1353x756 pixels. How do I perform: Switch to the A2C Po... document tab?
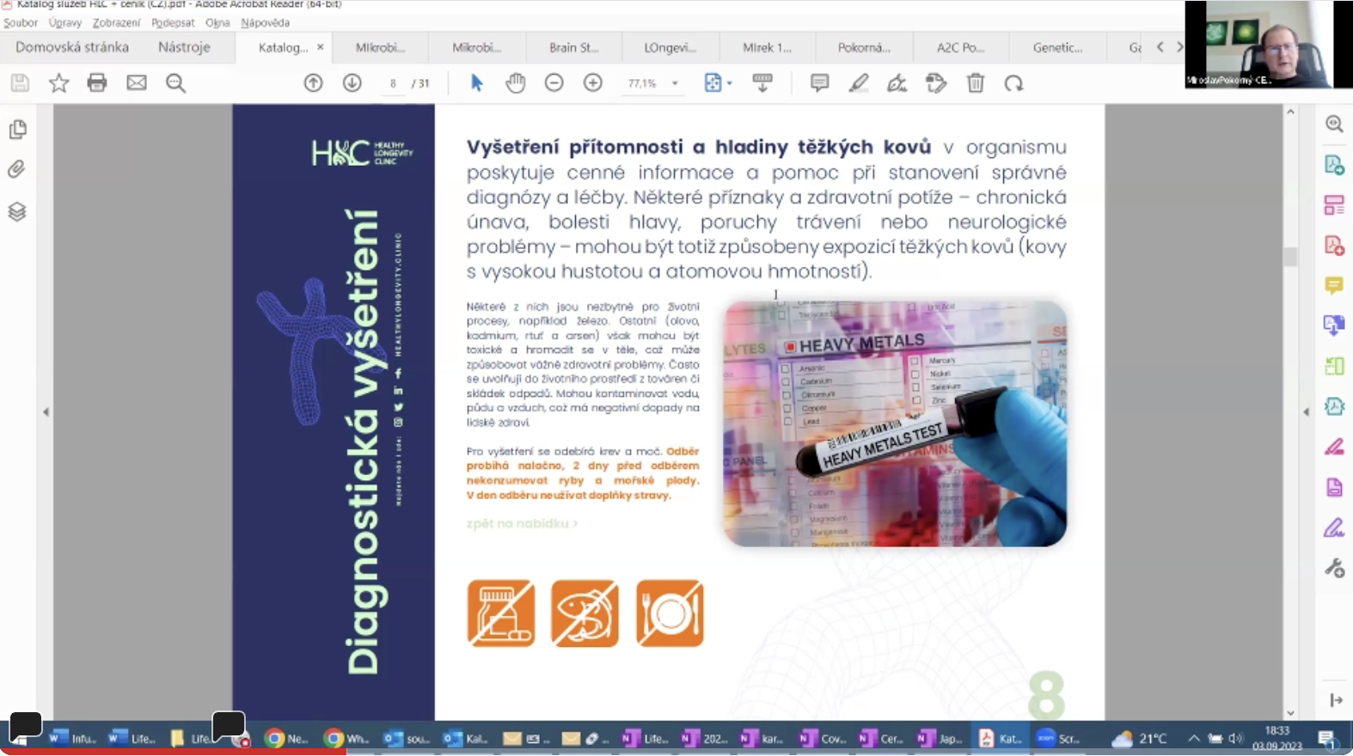960,47
